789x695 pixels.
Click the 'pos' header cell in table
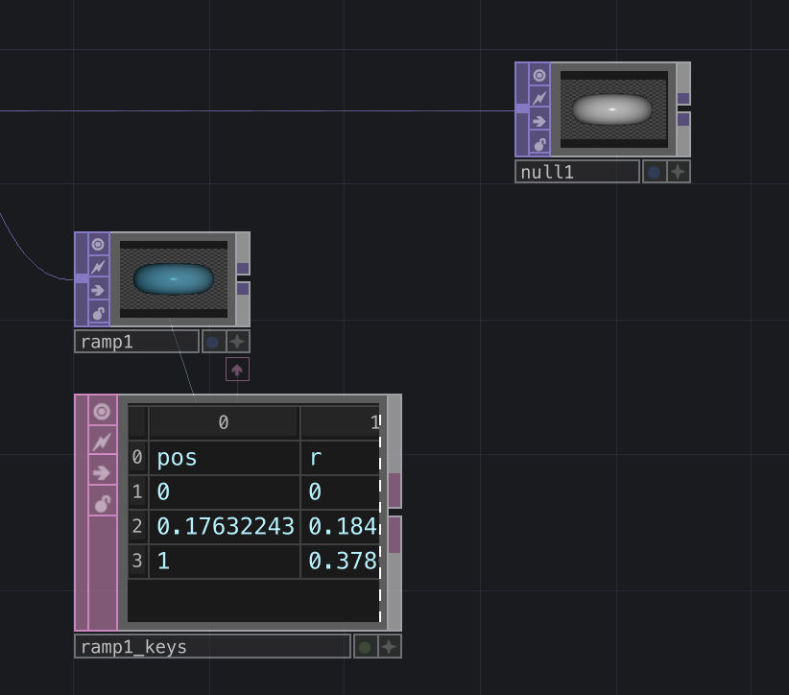(x=224, y=458)
